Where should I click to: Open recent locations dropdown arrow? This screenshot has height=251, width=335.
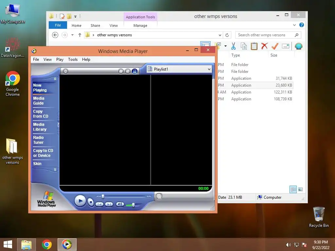point(72,35)
